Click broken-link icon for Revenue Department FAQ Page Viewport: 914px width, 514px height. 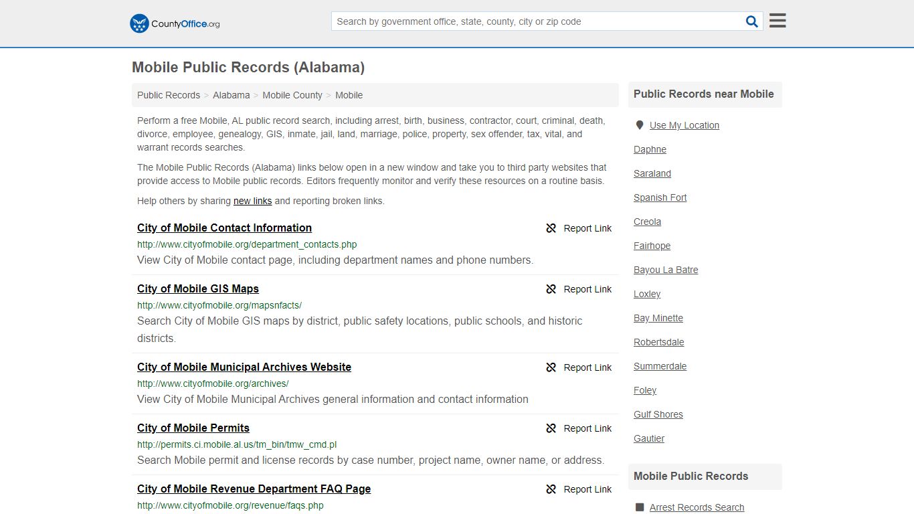pyautogui.click(x=551, y=489)
